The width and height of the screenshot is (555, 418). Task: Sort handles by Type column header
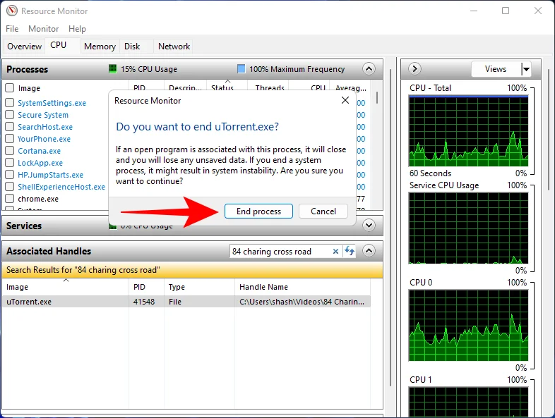coord(199,287)
